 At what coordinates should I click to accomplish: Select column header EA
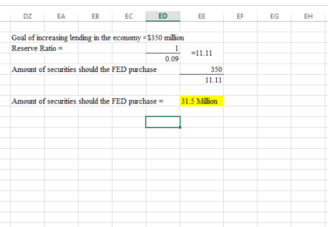61,16
